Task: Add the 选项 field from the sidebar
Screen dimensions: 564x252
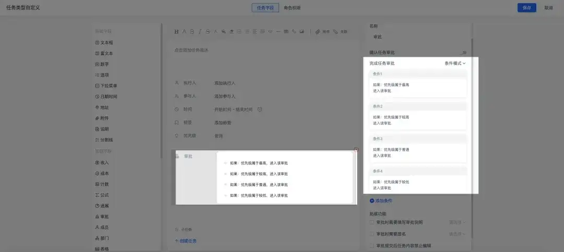Action: click(102, 75)
